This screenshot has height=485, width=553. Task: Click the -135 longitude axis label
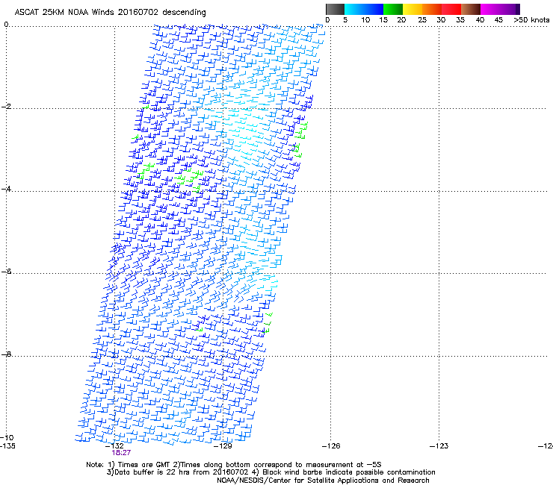coord(7,446)
